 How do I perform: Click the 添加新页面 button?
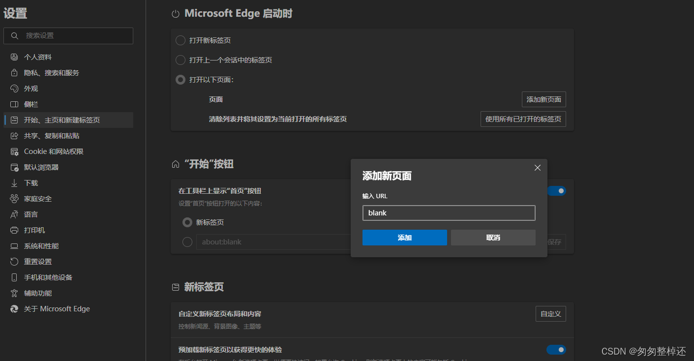click(x=544, y=99)
